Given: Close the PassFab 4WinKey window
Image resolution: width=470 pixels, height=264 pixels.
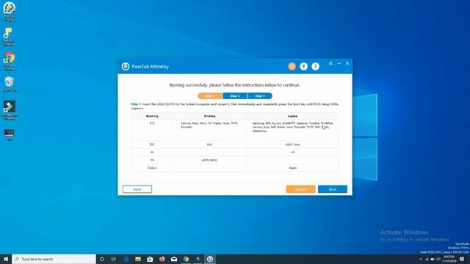Looking at the screenshot, I should 347,64.
